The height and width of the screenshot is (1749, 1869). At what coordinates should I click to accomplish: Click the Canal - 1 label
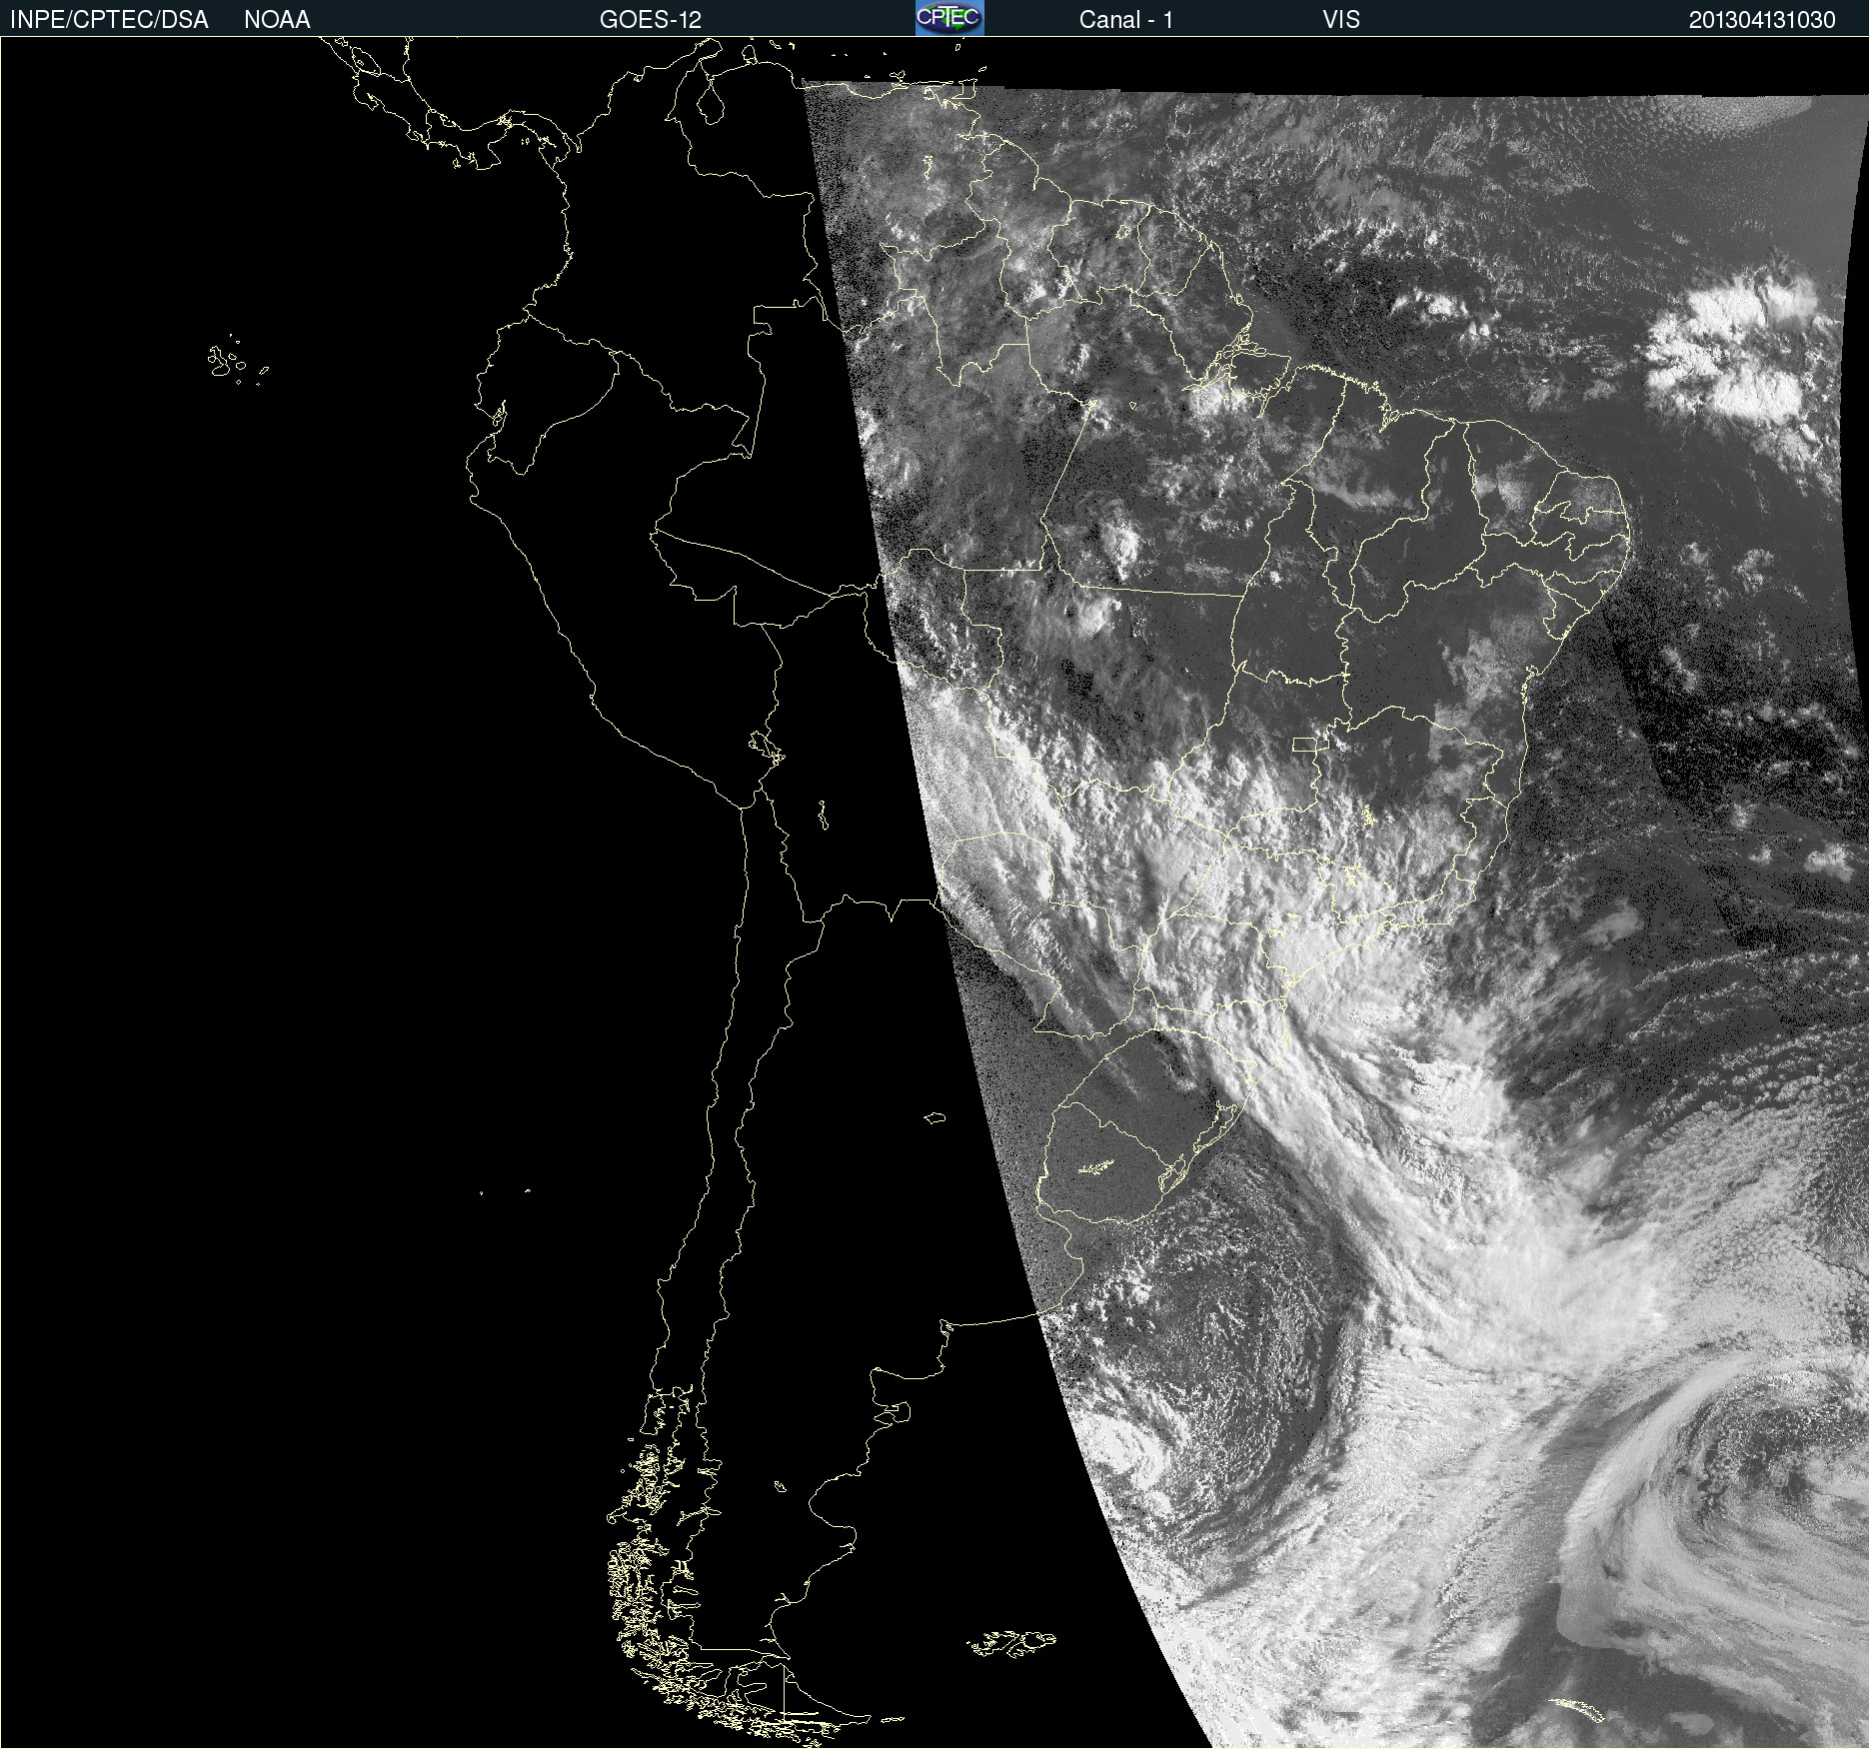[x=1125, y=20]
